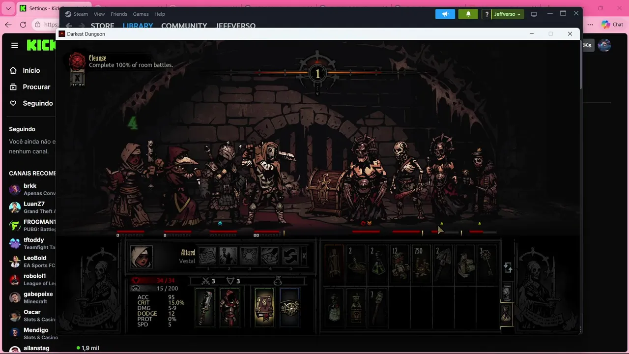
Task: Go to Steam LIBRARY tab
Action: tap(138, 26)
